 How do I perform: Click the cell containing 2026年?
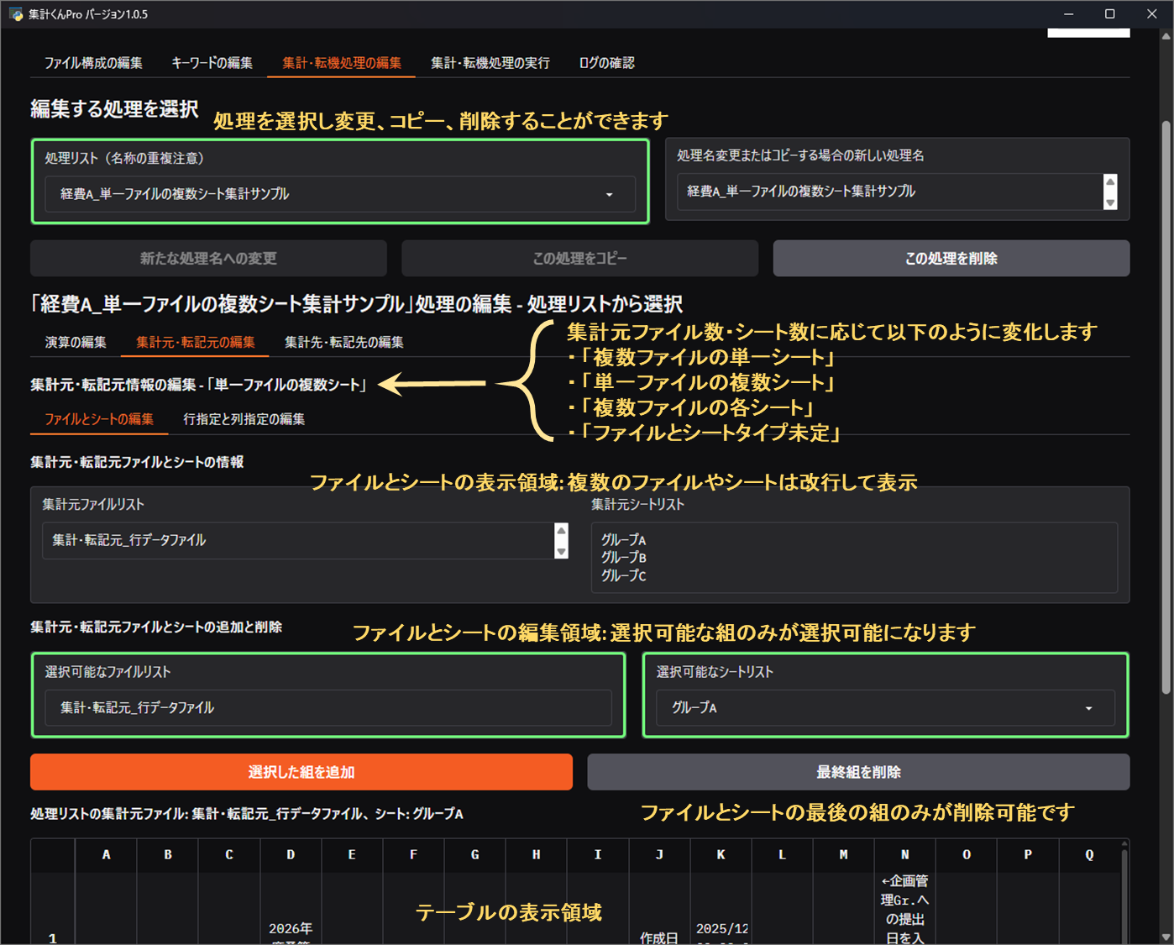(291, 909)
